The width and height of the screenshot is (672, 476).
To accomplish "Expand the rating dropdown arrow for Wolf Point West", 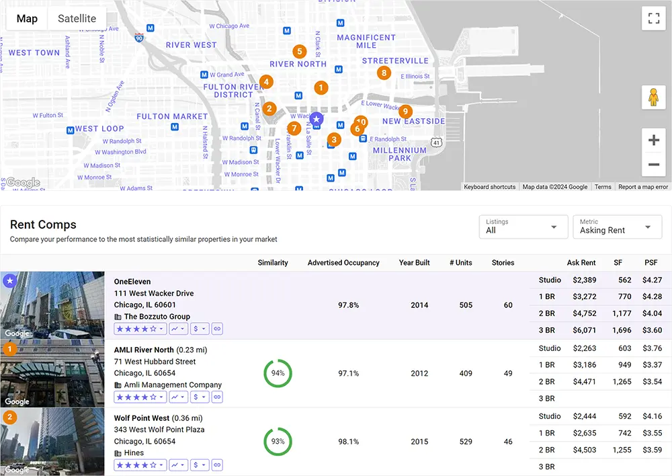I will tap(163, 465).
